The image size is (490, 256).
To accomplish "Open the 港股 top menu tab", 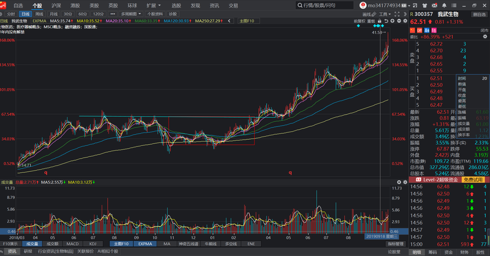I will coord(75,5).
